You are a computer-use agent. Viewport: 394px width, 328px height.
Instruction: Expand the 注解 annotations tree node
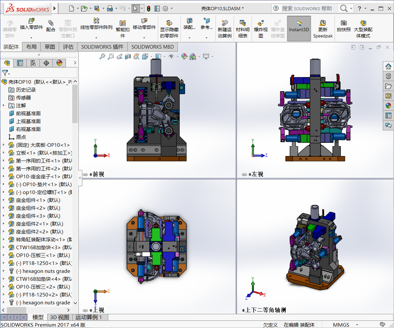click(4, 105)
